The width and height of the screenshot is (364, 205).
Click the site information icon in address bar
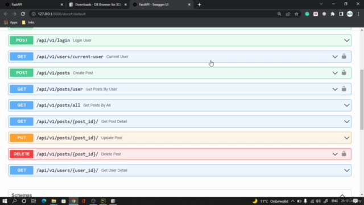pyautogui.click(x=34, y=14)
